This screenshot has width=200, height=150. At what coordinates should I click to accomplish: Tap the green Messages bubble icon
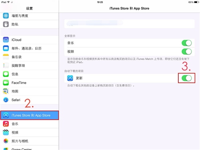(6, 74)
